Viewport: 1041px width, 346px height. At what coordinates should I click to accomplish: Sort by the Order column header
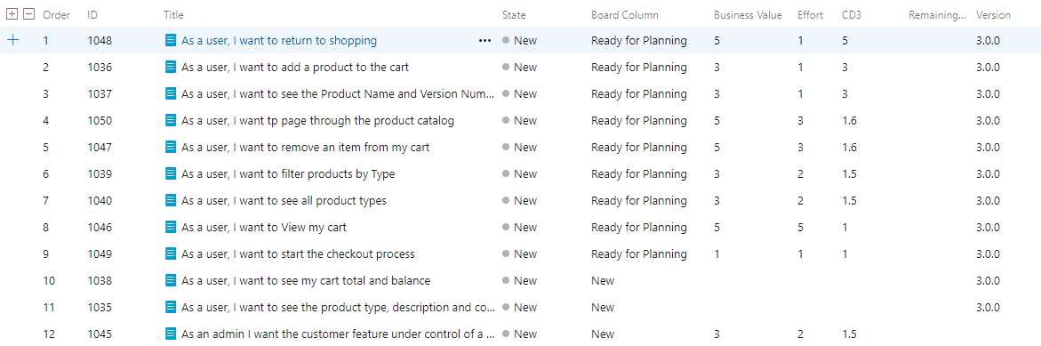[56, 14]
